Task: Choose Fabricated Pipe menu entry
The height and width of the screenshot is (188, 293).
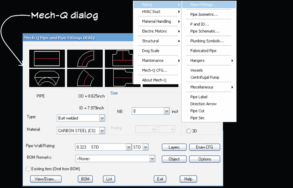Action: 209,51
